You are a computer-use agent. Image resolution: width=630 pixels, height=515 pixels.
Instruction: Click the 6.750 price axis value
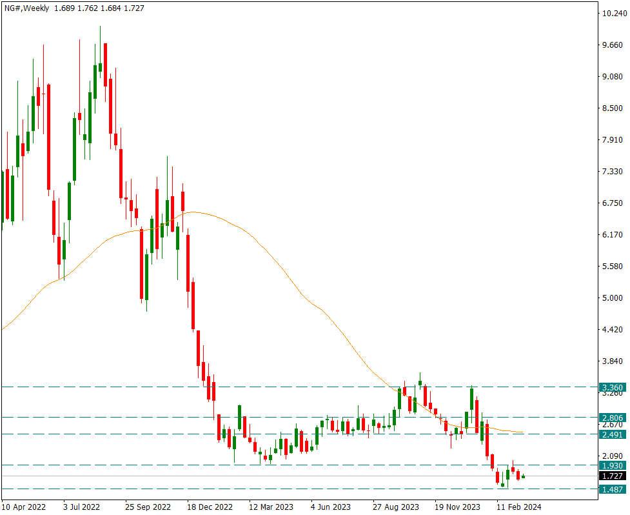coord(613,203)
